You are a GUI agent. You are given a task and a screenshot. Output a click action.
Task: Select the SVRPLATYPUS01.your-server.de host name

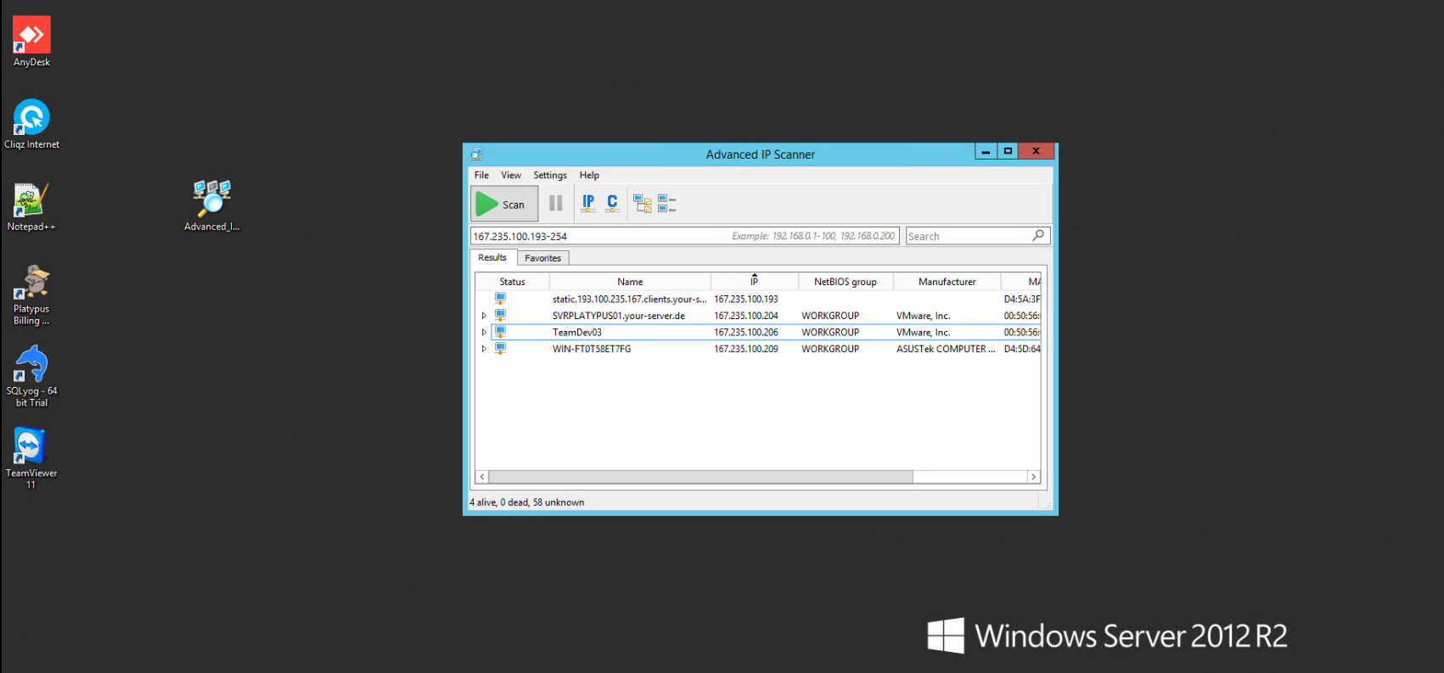pyautogui.click(x=619, y=316)
